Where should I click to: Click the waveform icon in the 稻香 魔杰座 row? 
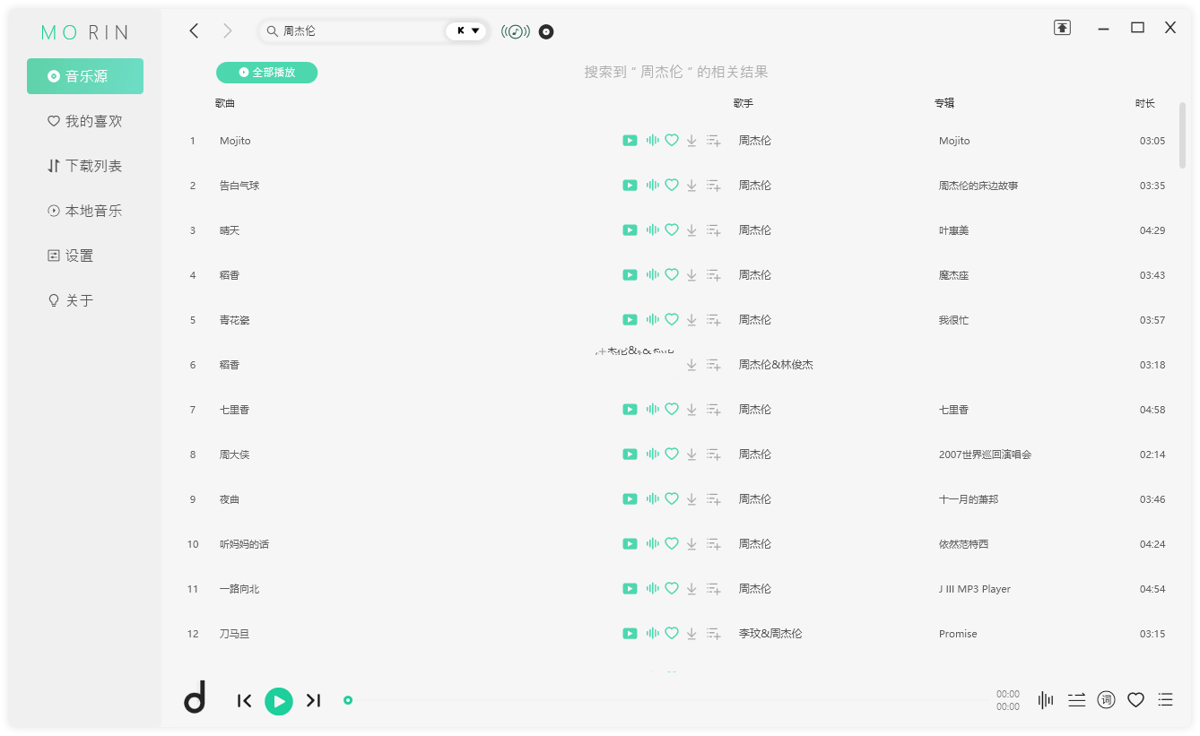pyautogui.click(x=652, y=275)
